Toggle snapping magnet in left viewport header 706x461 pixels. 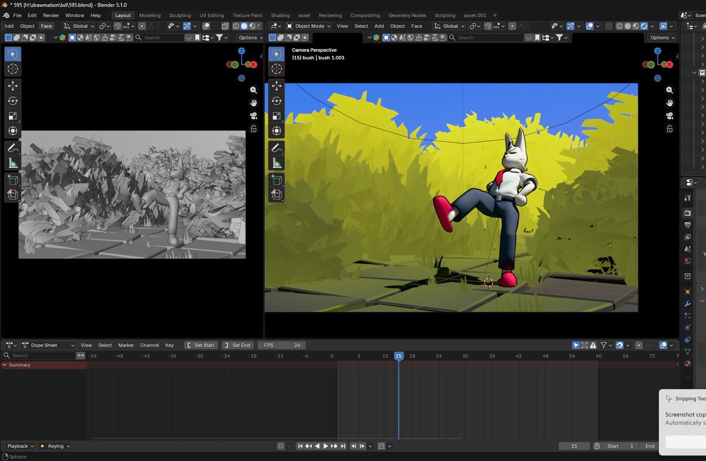point(118,26)
